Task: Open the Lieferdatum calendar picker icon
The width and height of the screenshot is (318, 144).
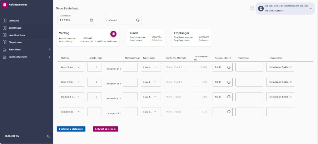Action: click(x=91, y=20)
